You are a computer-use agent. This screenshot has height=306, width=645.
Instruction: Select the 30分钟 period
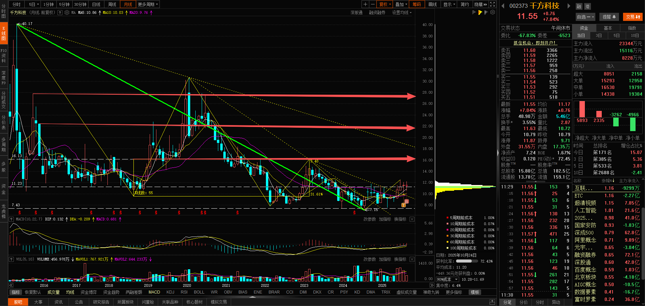pyautogui.click(x=80, y=4)
